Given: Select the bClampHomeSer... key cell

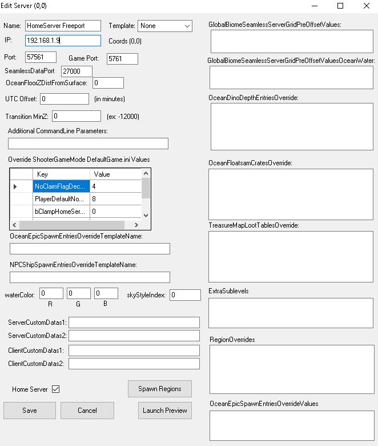Looking at the screenshot, I should point(61,212).
